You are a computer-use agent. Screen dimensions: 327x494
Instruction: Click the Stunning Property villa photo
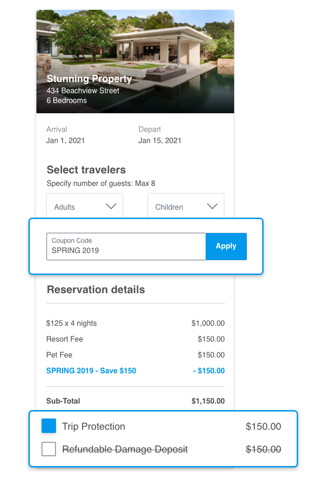pos(135,62)
